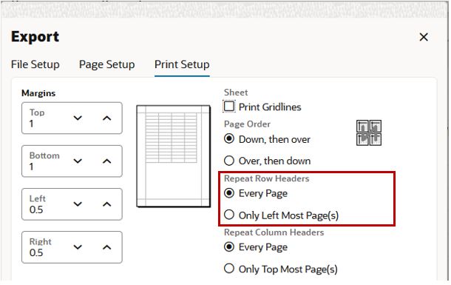451x285 pixels.
Task: Decrease the Left margin value
Action: [78, 204]
